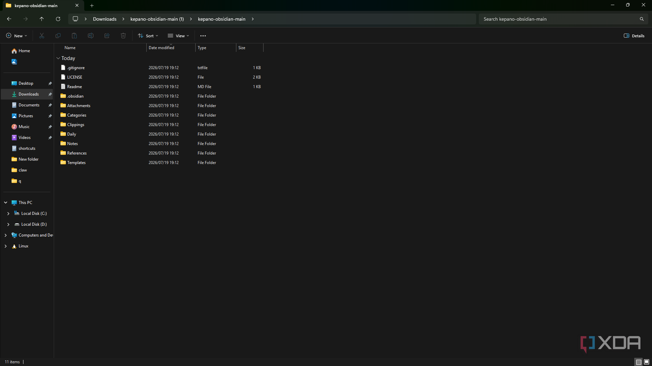Select the .obsidian folder icon
The height and width of the screenshot is (366, 652).
click(63, 96)
